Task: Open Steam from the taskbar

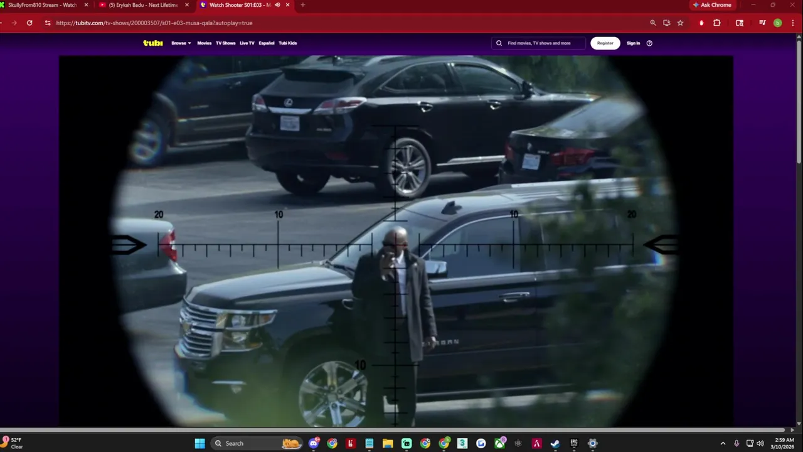Action: click(x=555, y=443)
